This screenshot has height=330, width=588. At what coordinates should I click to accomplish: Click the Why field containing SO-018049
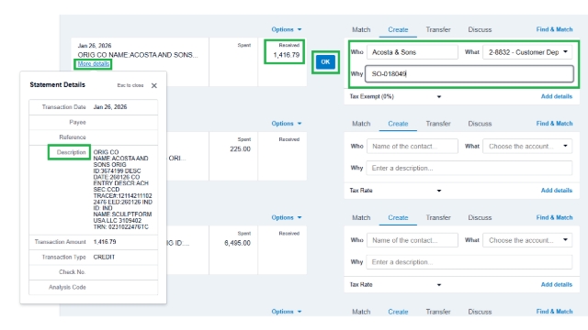click(469, 73)
